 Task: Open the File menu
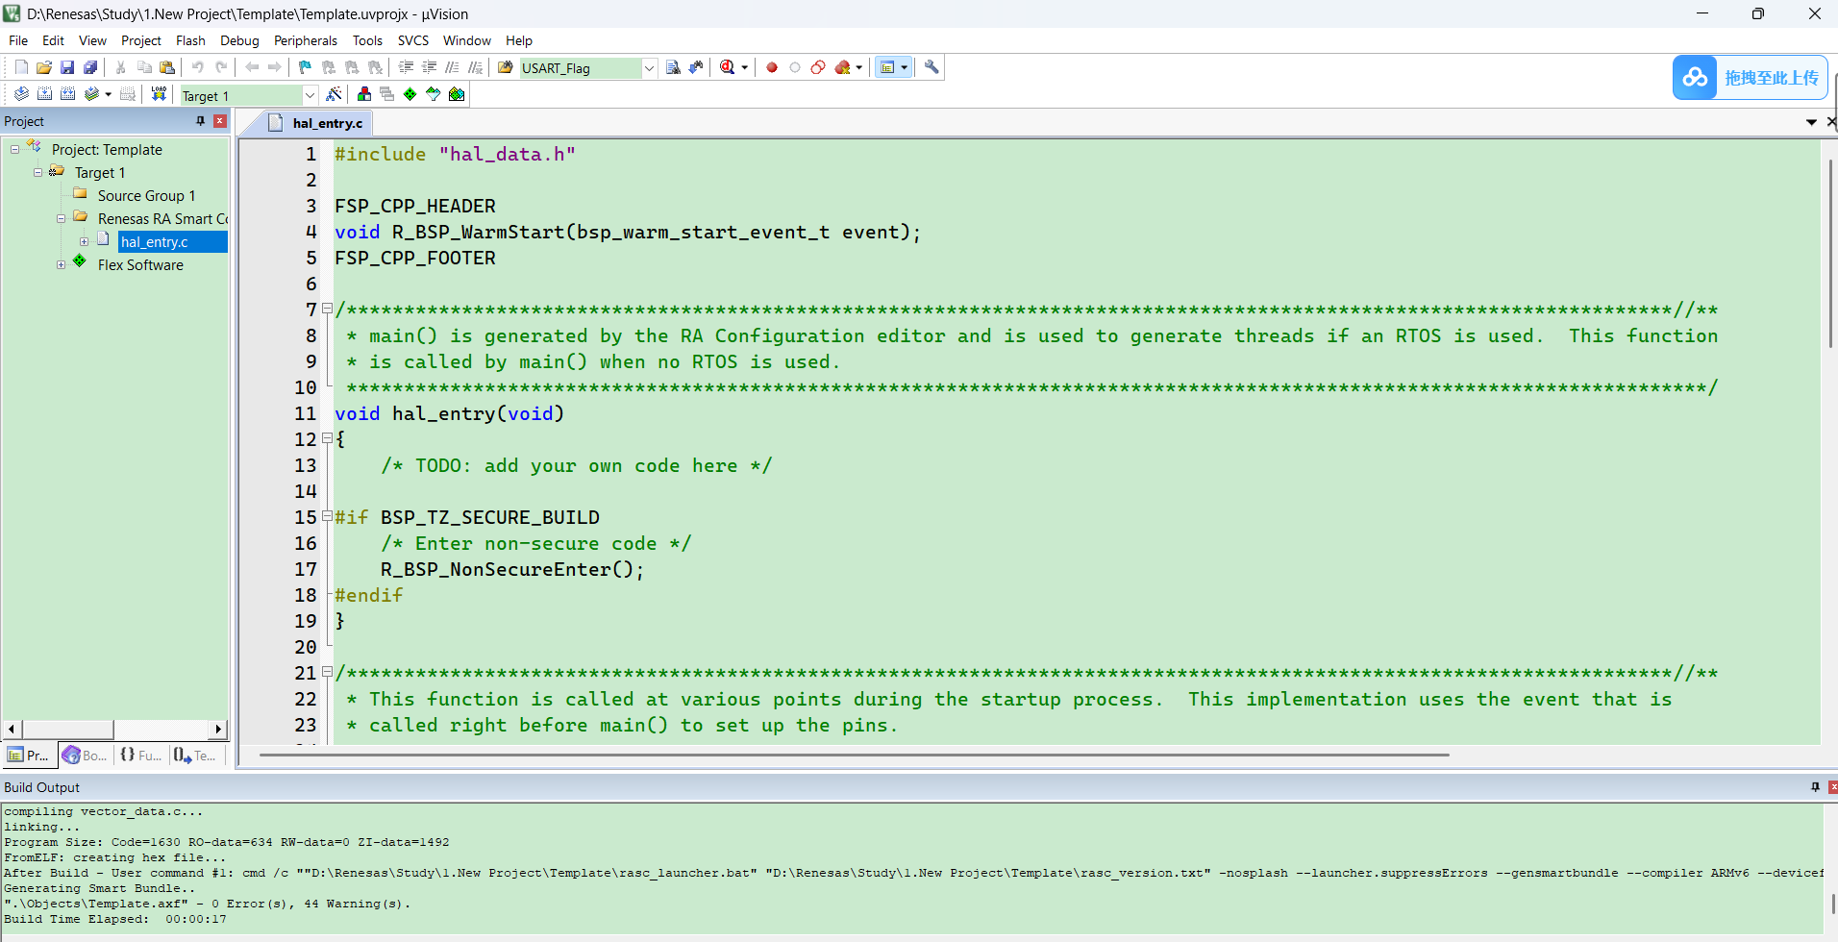[18, 40]
